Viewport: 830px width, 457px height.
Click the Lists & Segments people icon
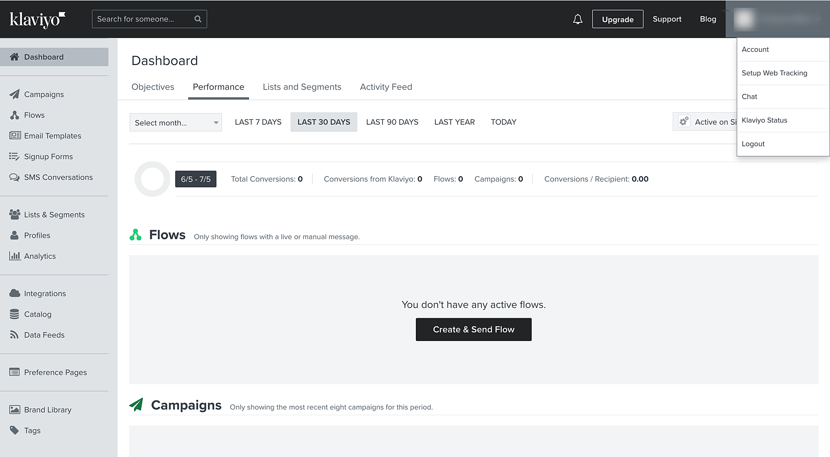pos(15,214)
